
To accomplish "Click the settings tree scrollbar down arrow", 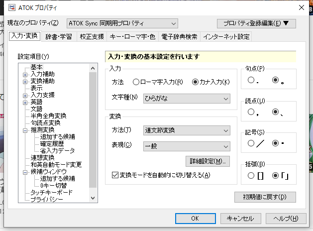I will click(x=93, y=198).
